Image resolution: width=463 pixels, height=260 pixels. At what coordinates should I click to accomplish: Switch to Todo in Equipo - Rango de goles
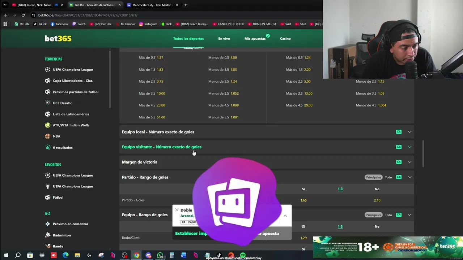(x=388, y=215)
